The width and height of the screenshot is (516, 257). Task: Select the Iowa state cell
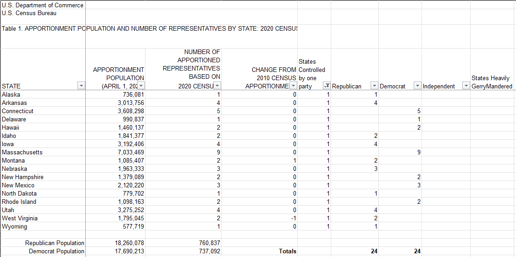tap(43, 144)
